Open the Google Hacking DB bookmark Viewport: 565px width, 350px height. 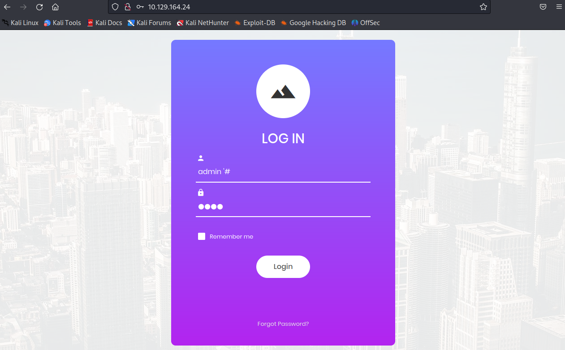[x=313, y=23]
